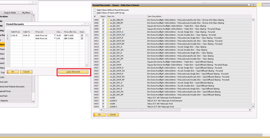The image size is (270, 138).
Task: Click Item Description column header
Action: pyautogui.click(x=199, y=17)
